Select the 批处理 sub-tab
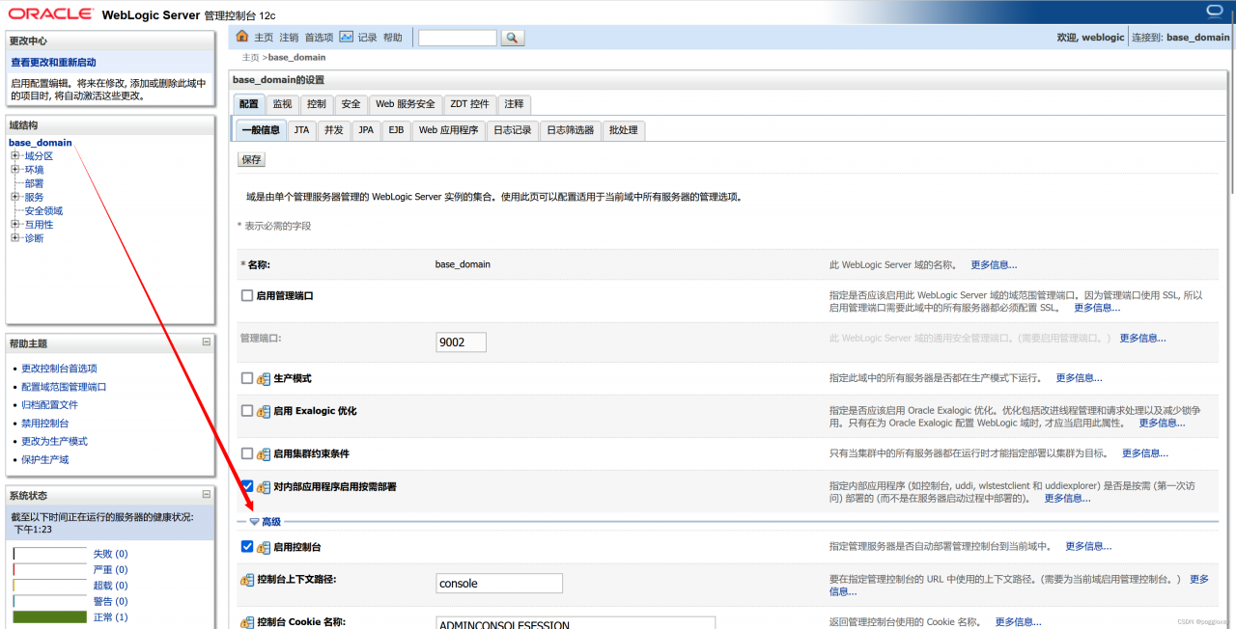Viewport: 1236px width, 629px height. point(624,130)
